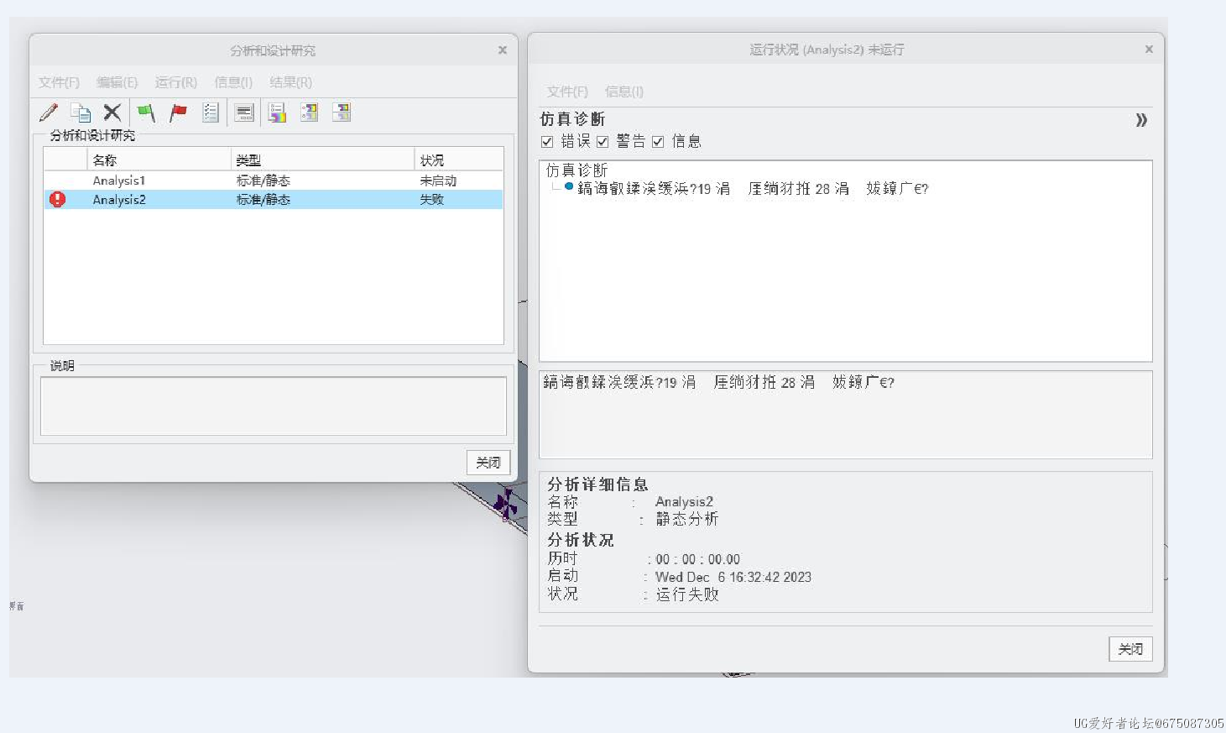Open 文件(F) menu in 分析和设计研究 window
1226x733 pixels.
coord(59,82)
